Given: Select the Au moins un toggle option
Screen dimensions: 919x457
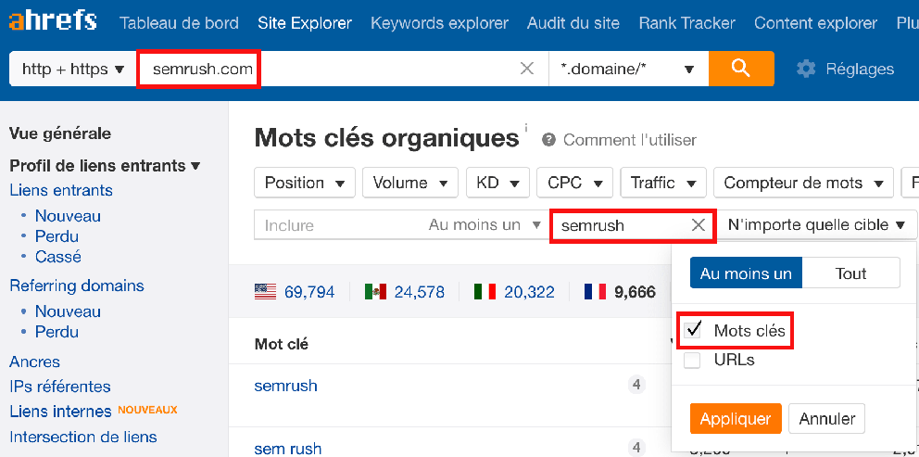Looking at the screenshot, I should [x=746, y=273].
